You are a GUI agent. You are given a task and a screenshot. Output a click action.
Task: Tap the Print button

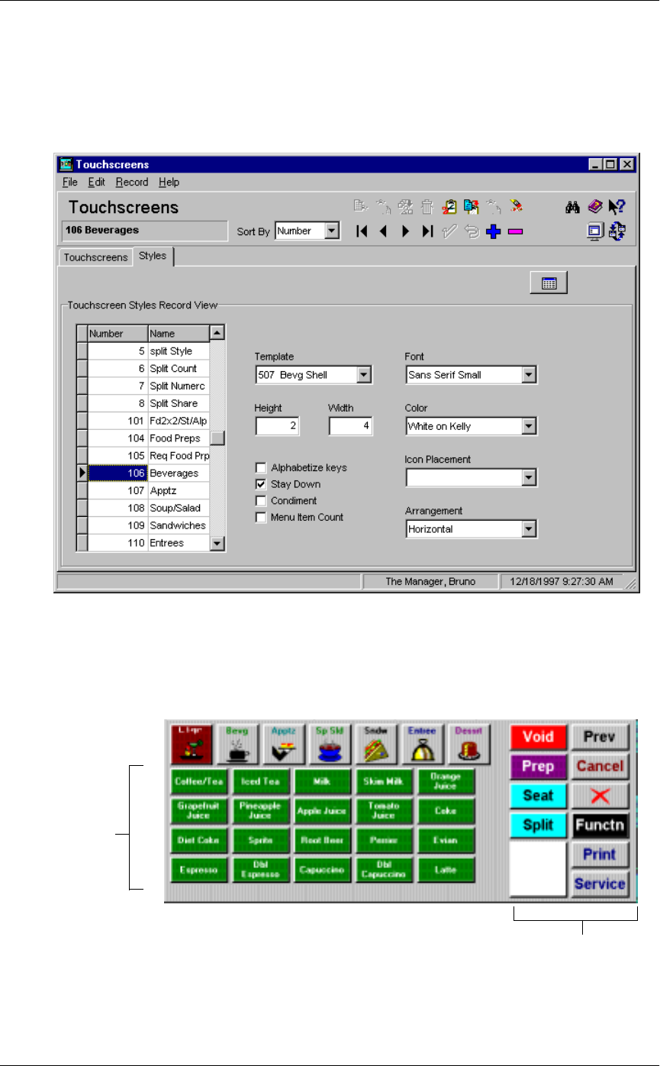(x=600, y=854)
